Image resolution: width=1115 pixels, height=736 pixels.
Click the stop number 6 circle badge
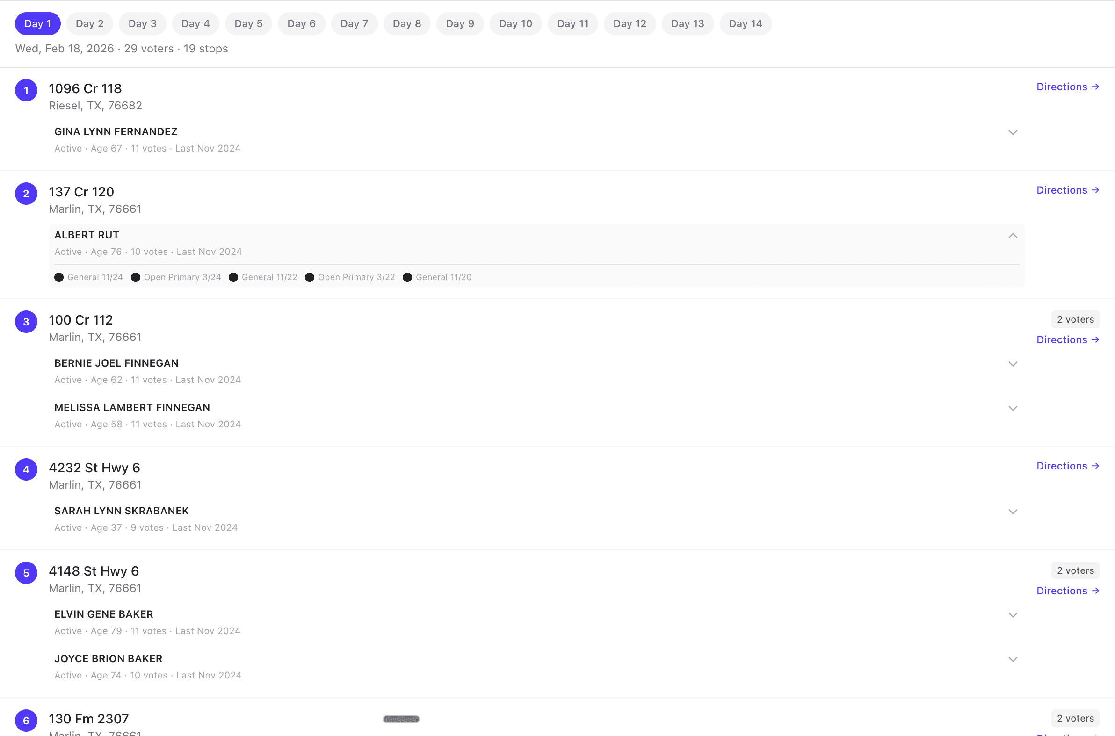point(26,720)
